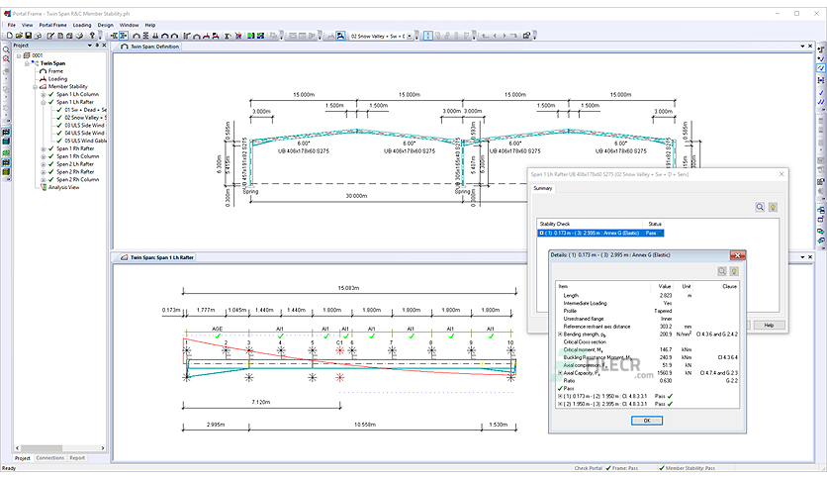Viewport: 827px width, 479px height.
Task: Select the 02 Snow Valley load case
Action: (x=81, y=118)
